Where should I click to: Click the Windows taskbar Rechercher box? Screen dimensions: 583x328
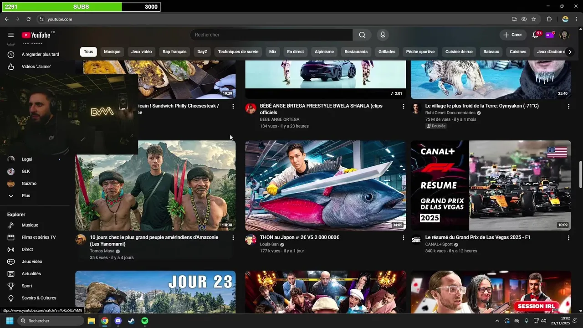pos(50,321)
